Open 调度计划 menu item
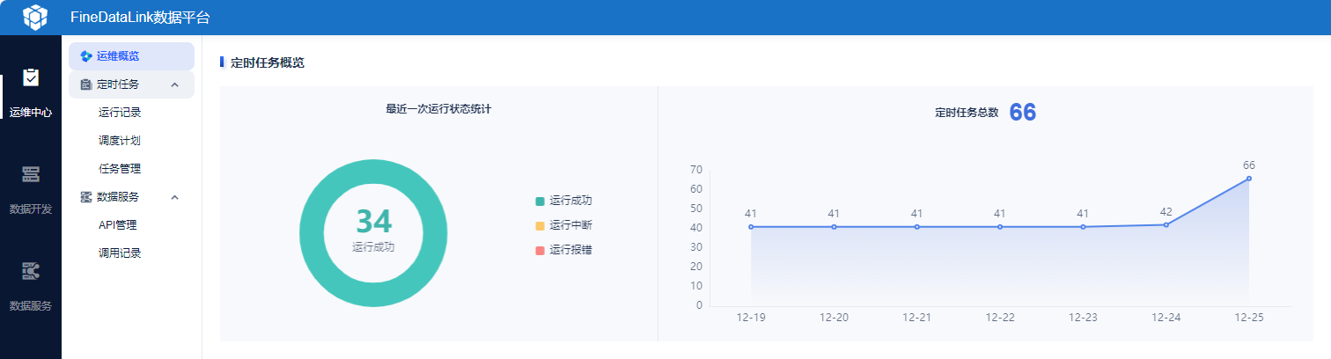Image resolution: width=1331 pixels, height=359 pixels. (120, 141)
